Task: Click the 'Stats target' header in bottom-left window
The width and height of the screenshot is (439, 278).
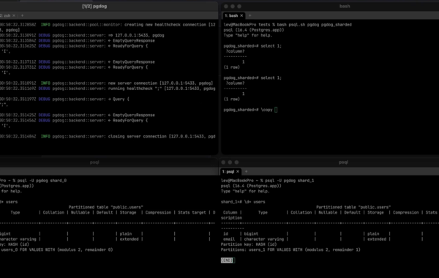Action: tap(192, 212)
